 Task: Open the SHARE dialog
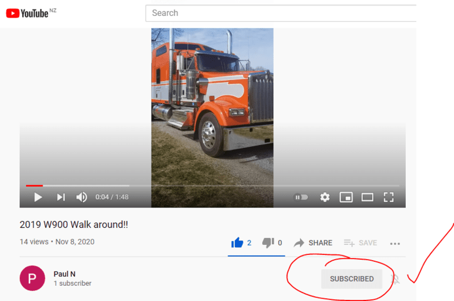click(313, 243)
